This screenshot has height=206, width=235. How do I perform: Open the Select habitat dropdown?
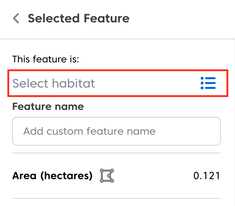pos(118,83)
